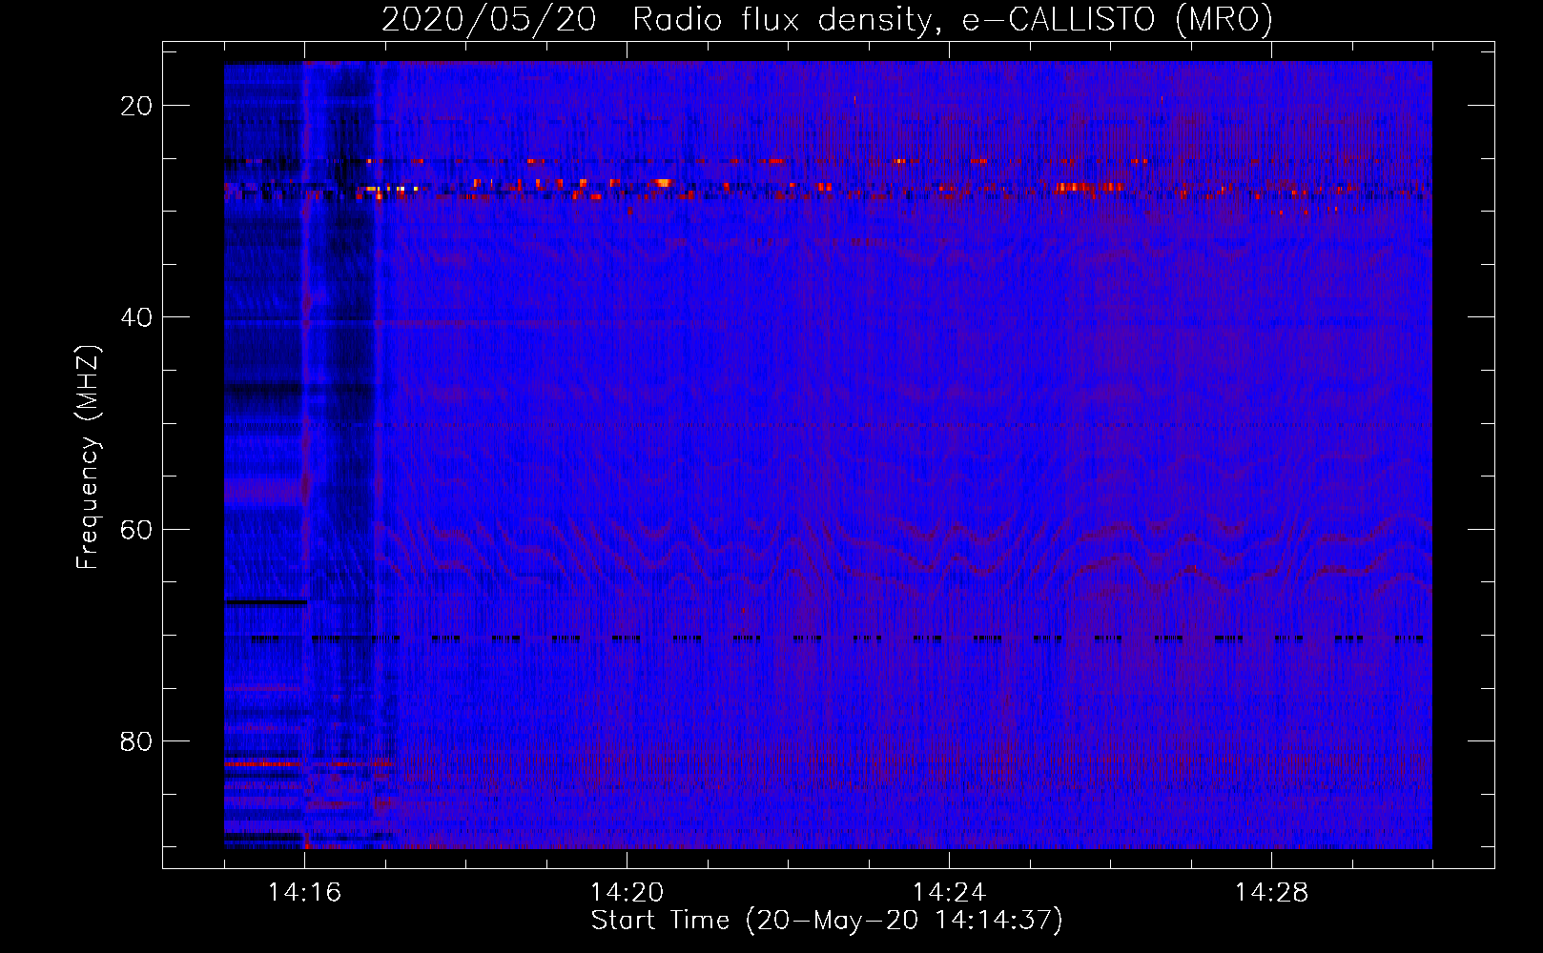Screen dimensions: 1543x953
Task: Click the 14:16 time tick label
Action: point(304,893)
